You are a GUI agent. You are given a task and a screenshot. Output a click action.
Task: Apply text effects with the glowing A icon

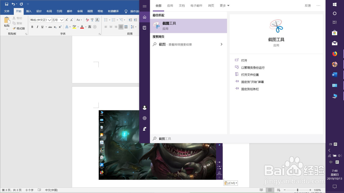coord(67,27)
